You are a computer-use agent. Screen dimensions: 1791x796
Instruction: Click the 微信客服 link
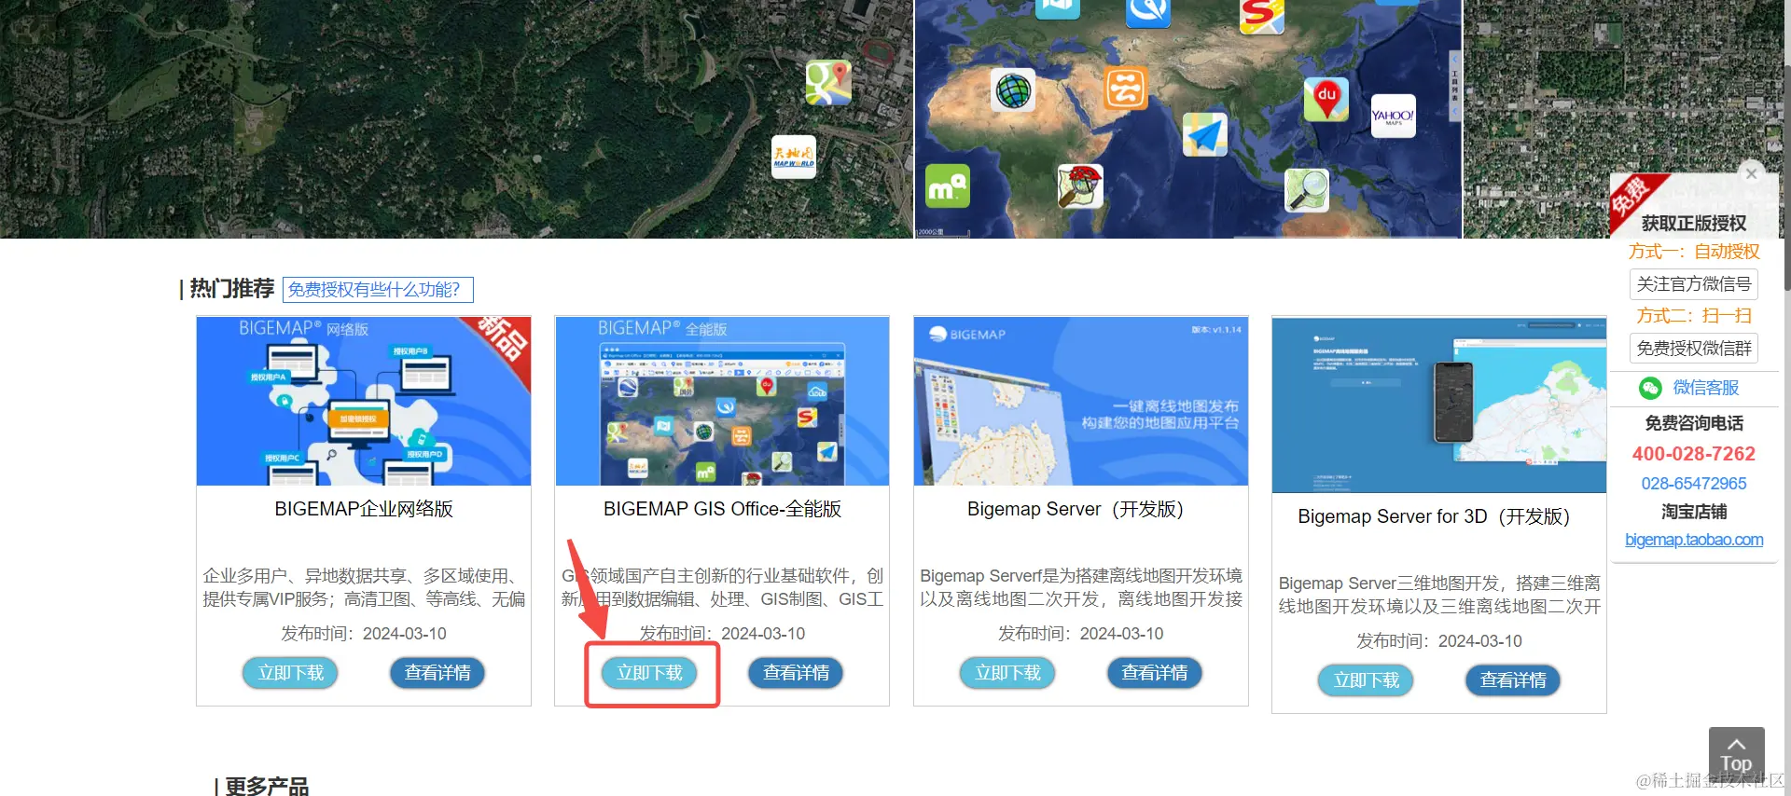tap(1705, 388)
